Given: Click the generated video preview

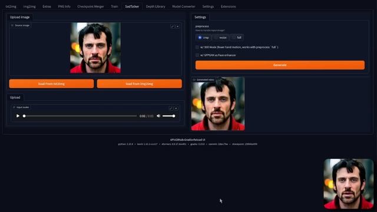Looking at the screenshot, I should (x=218, y=104).
